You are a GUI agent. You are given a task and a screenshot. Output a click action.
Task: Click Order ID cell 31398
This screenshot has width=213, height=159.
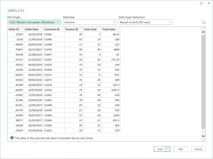click(x=16, y=100)
